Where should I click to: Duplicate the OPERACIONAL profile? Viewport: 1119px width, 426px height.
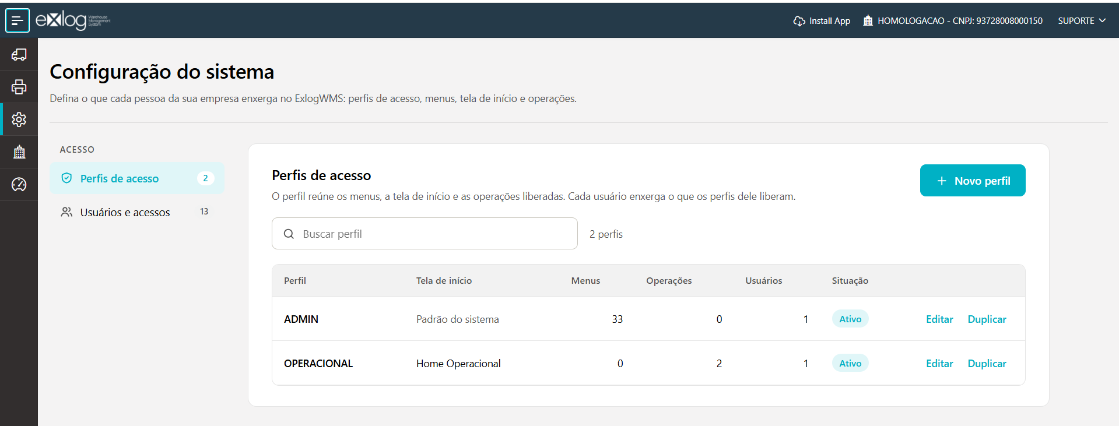click(x=987, y=364)
